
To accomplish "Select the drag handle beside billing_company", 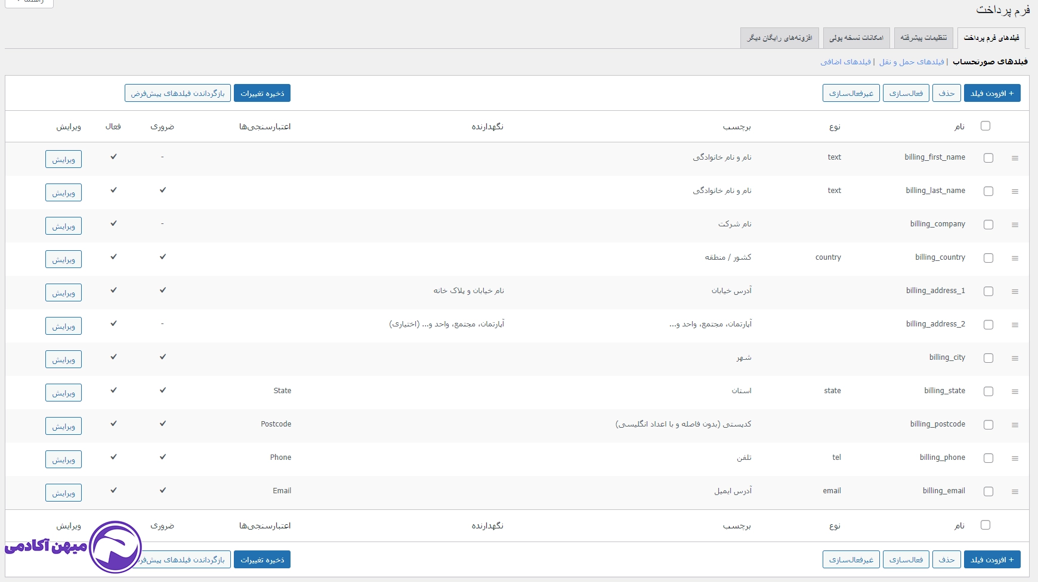I will tap(1015, 225).
